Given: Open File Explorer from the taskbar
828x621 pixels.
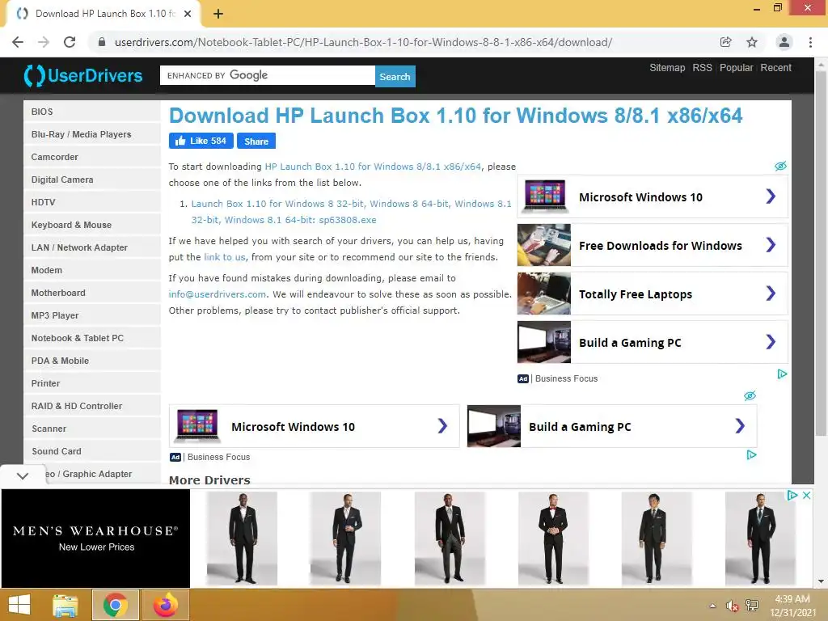Looking at the screenshot, I should [65, 605].
